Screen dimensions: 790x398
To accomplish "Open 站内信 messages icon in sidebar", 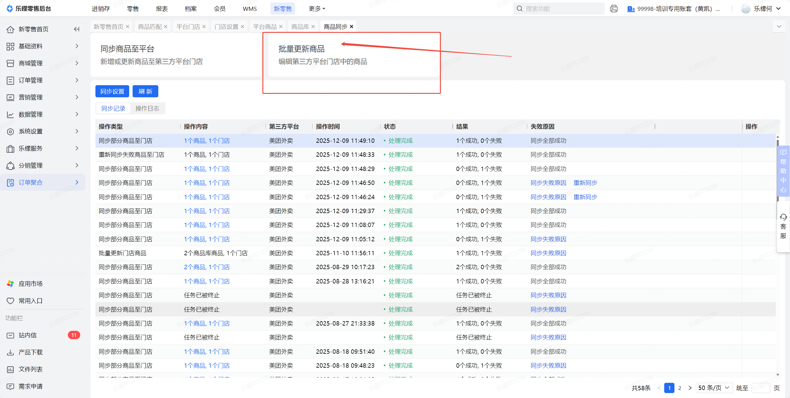I will [x=10, y=335].
